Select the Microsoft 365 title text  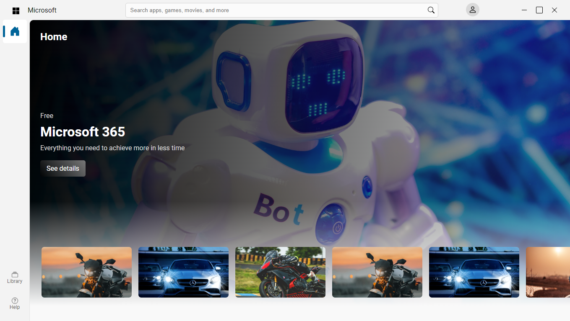click(83, 132)
